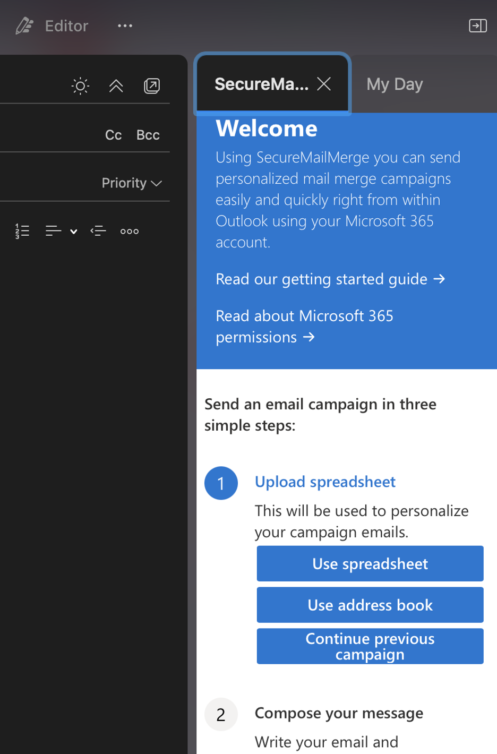Screen dimensions: 497x754
Task: Decrease the indent level
Action: (x=98, y=231)
